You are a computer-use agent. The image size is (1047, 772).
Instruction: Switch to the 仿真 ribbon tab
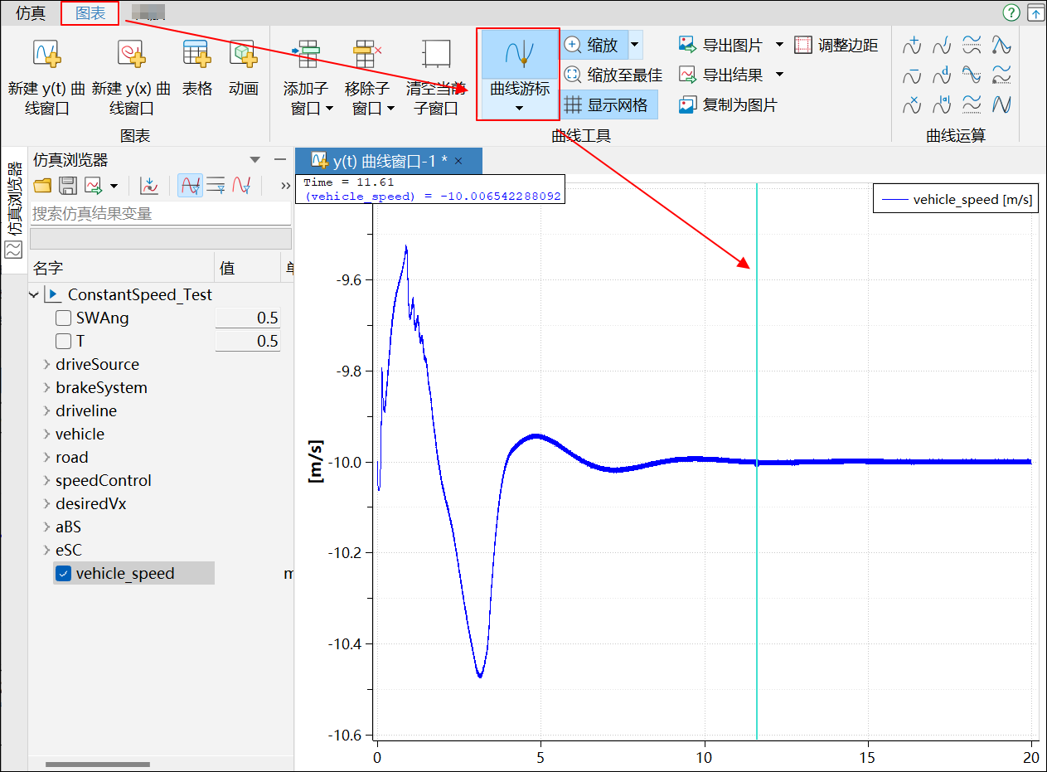(31, 13)
